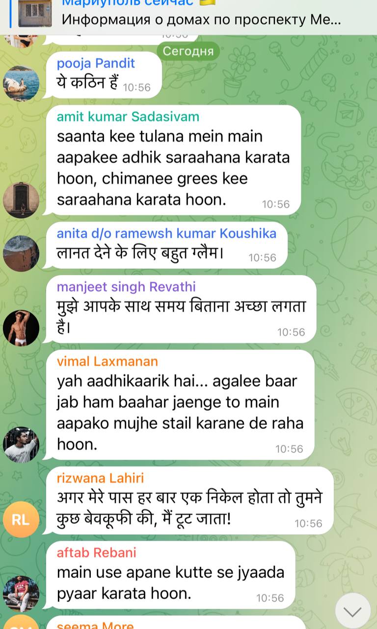Tap sender name manjeet singh Revathi
The image size is (377, 629).
pyautogui.click(x=126, y=286)
